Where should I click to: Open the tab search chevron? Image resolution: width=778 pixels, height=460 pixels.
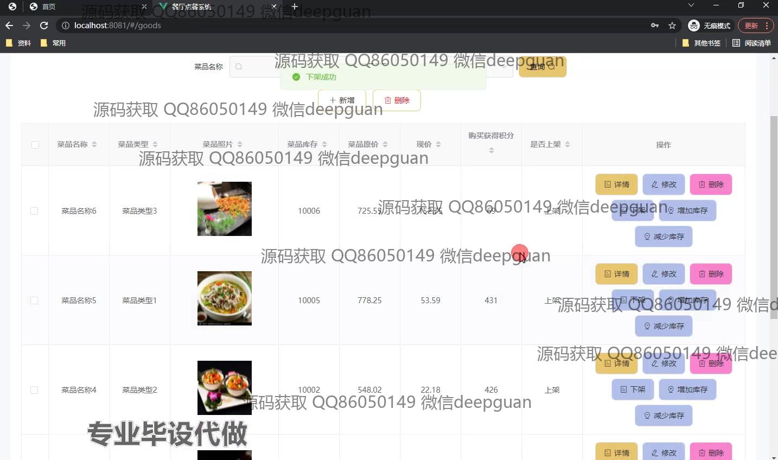(x=691, y=5)
